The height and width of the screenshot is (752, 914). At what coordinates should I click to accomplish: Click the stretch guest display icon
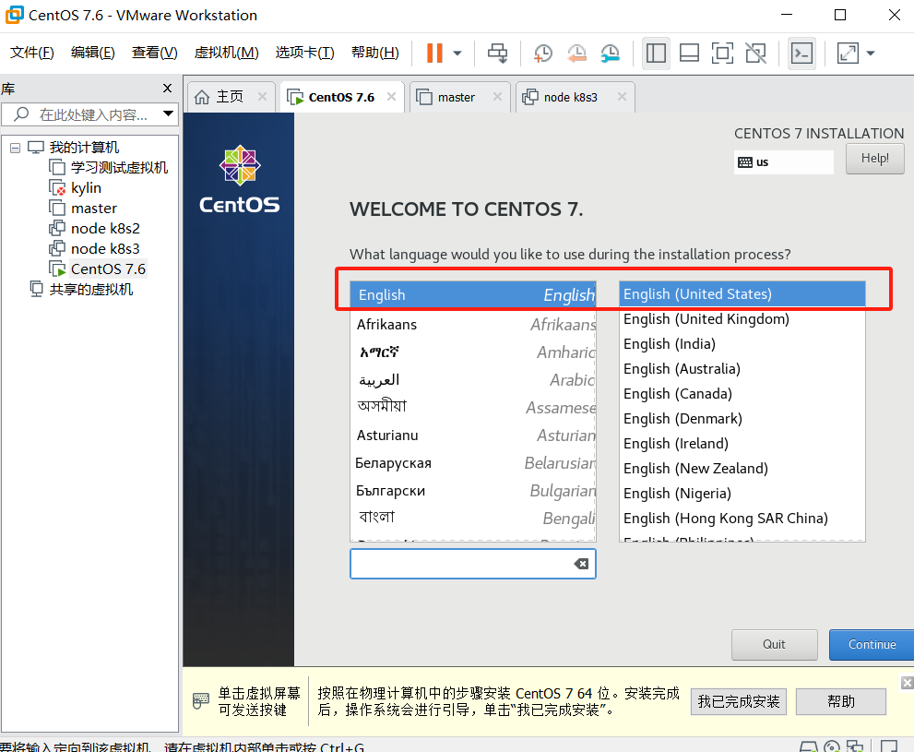point(848,53)
